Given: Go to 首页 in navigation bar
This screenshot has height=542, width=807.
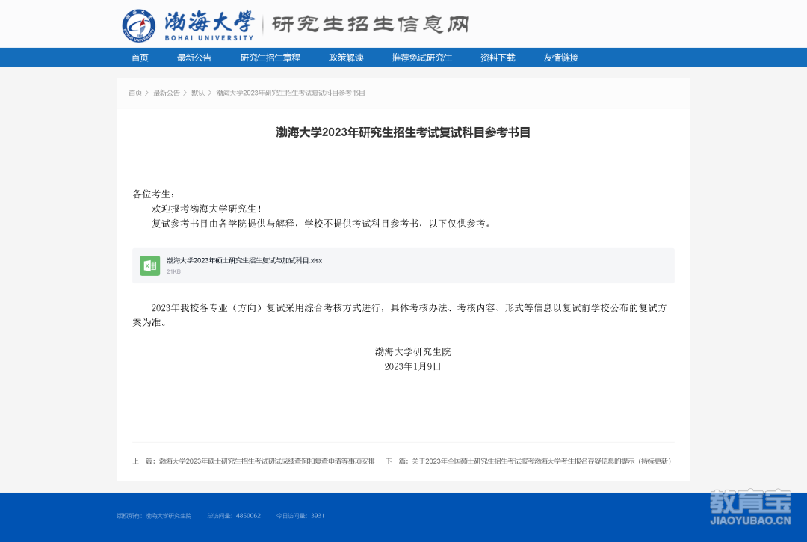Looking at the screenshot, I should 140,58.
